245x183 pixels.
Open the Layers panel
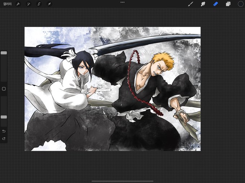tap(228, 4)
